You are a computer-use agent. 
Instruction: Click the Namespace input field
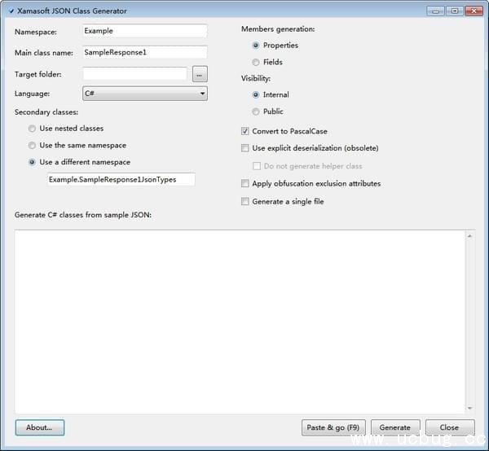145,30
